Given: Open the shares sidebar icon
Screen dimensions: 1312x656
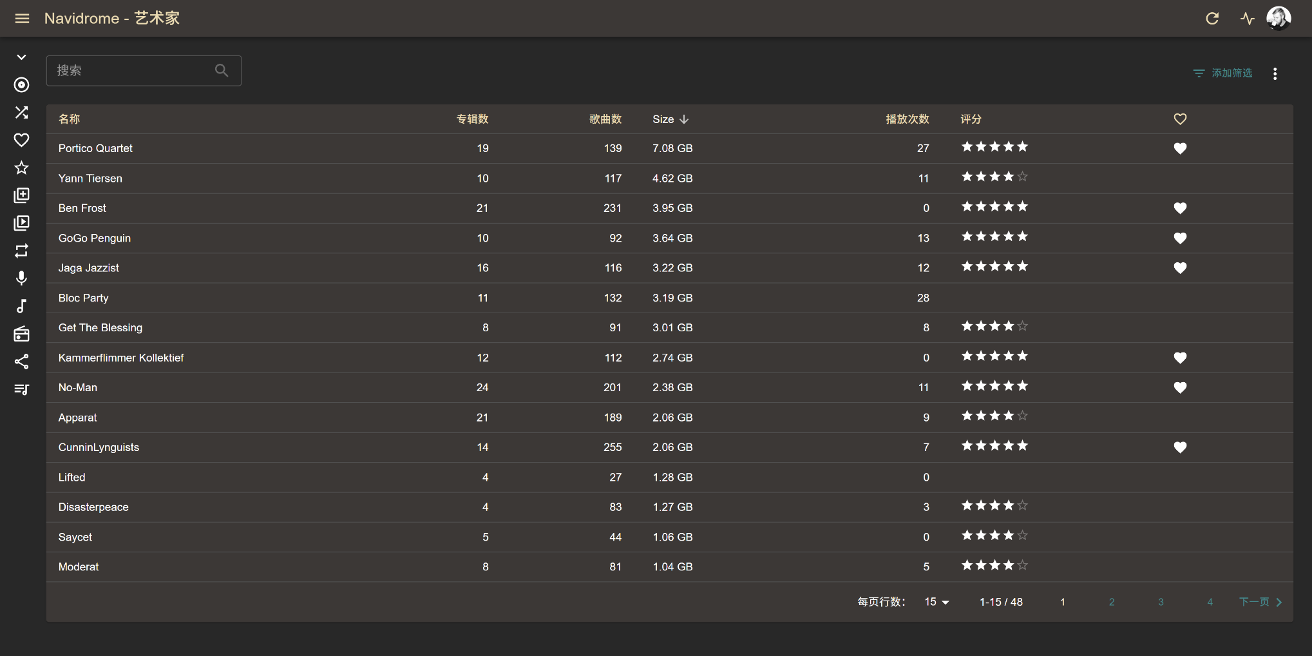Looking at the screenshot, I should pos(22,362).
